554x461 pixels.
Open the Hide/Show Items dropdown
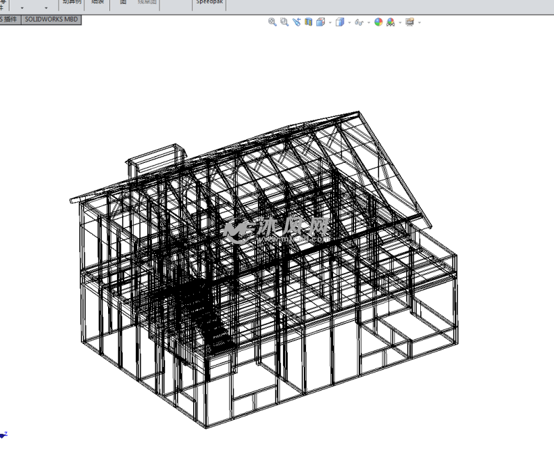(x=368, y=22)
